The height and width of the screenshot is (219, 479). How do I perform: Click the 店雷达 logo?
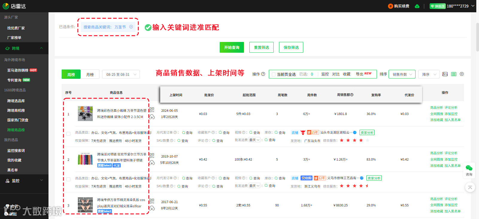(x=14, y=6)
